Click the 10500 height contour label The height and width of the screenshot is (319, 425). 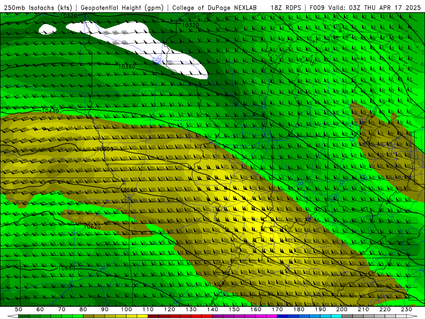(x=105, y=149)
